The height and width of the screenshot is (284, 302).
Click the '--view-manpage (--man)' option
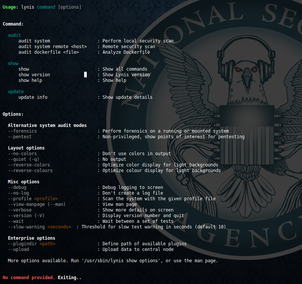36,204
